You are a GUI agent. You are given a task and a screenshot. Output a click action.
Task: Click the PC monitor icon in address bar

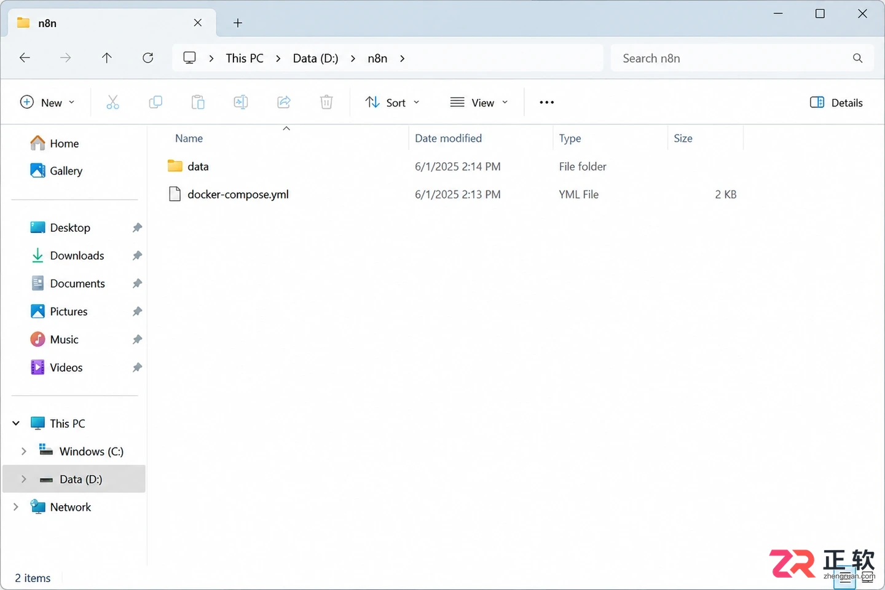190,58
